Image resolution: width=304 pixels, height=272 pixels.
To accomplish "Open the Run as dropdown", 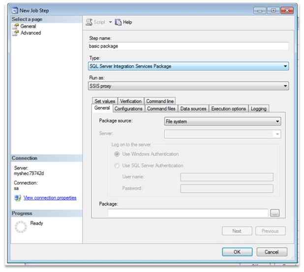I will click(x=188, y=86).
